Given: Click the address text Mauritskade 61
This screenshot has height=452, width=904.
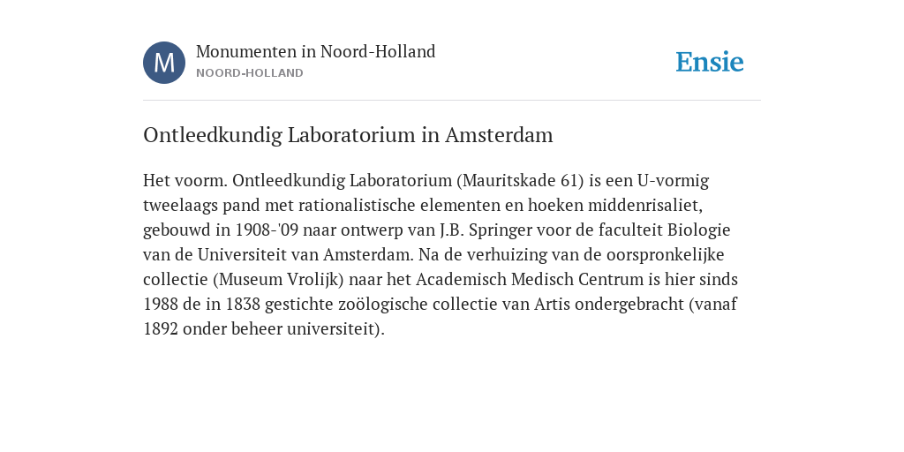Looking at the screenshot, I should [519, 180].
